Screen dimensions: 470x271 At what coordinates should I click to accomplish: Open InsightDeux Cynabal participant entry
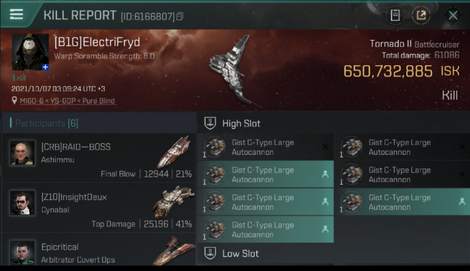[x=99, y=208]
